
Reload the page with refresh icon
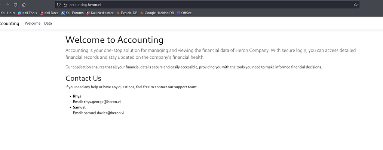pyautogui.click(x=15, y=4)
